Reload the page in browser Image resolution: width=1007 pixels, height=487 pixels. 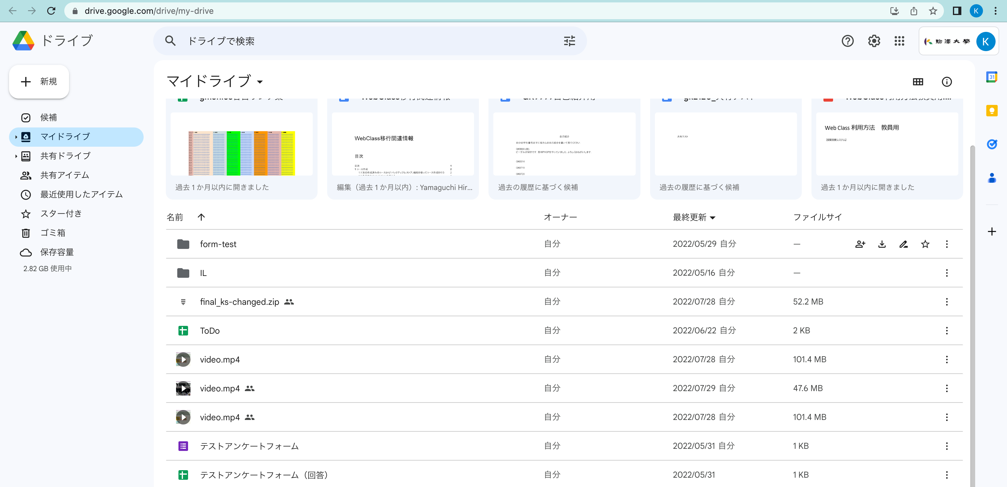click(51, 11)
